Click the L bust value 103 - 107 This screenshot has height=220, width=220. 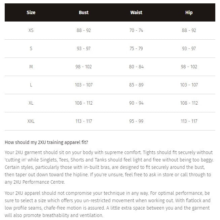pos(84,85)
